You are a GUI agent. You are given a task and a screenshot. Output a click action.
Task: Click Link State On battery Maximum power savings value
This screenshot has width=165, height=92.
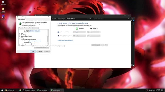35,41
